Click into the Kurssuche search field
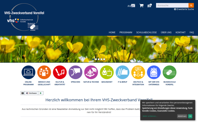This screenshot has width=198, height=123. tap(172, 5)
